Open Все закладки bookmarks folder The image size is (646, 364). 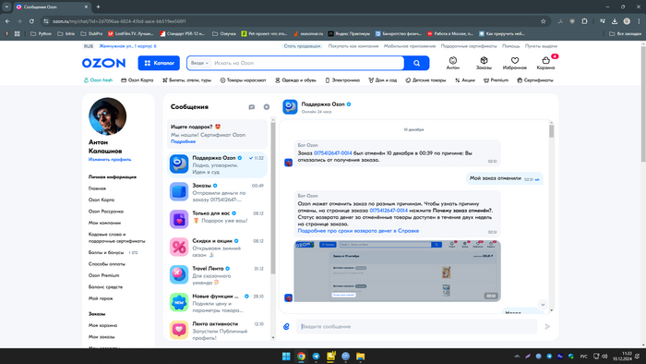click(x=625, y=34)
